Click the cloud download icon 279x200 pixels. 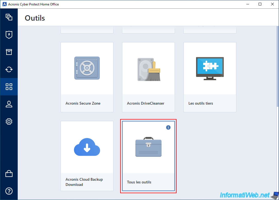click(87, 147)
